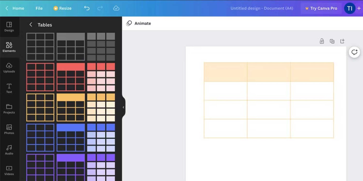Return Home via the back chevron

[x=7, y=8]
